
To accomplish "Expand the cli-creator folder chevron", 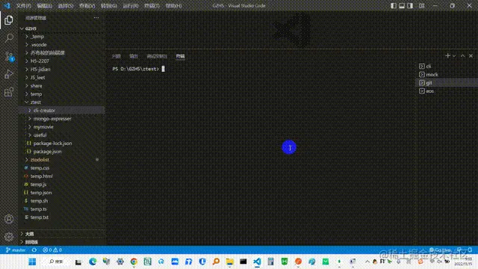I will (30, 111).
